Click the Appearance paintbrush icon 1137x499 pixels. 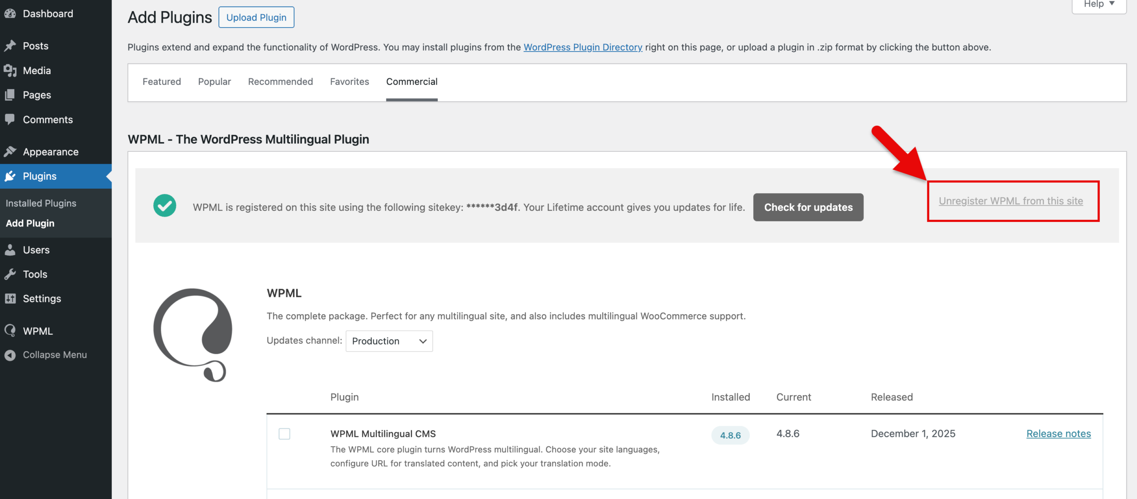click(x=10, y=152)
